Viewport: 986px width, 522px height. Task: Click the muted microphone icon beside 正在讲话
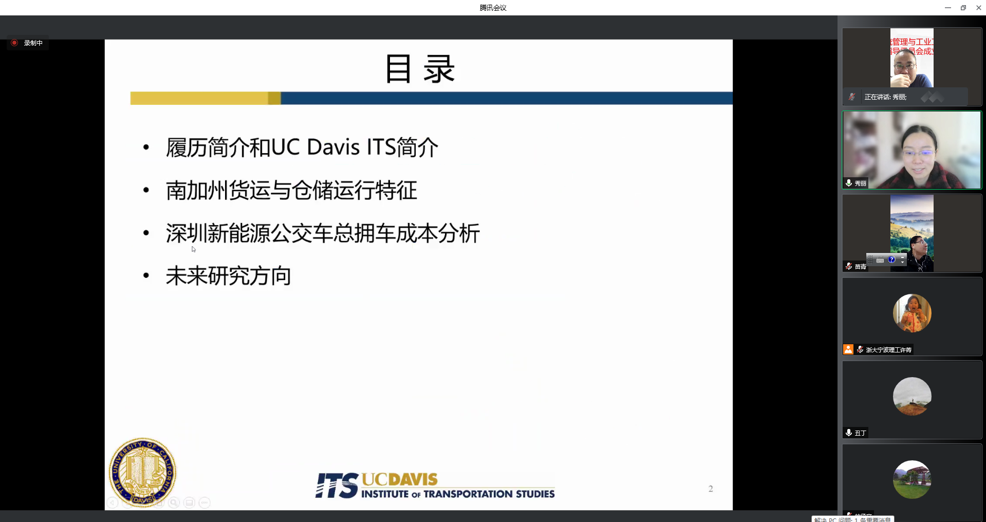(x=852, y=97)
